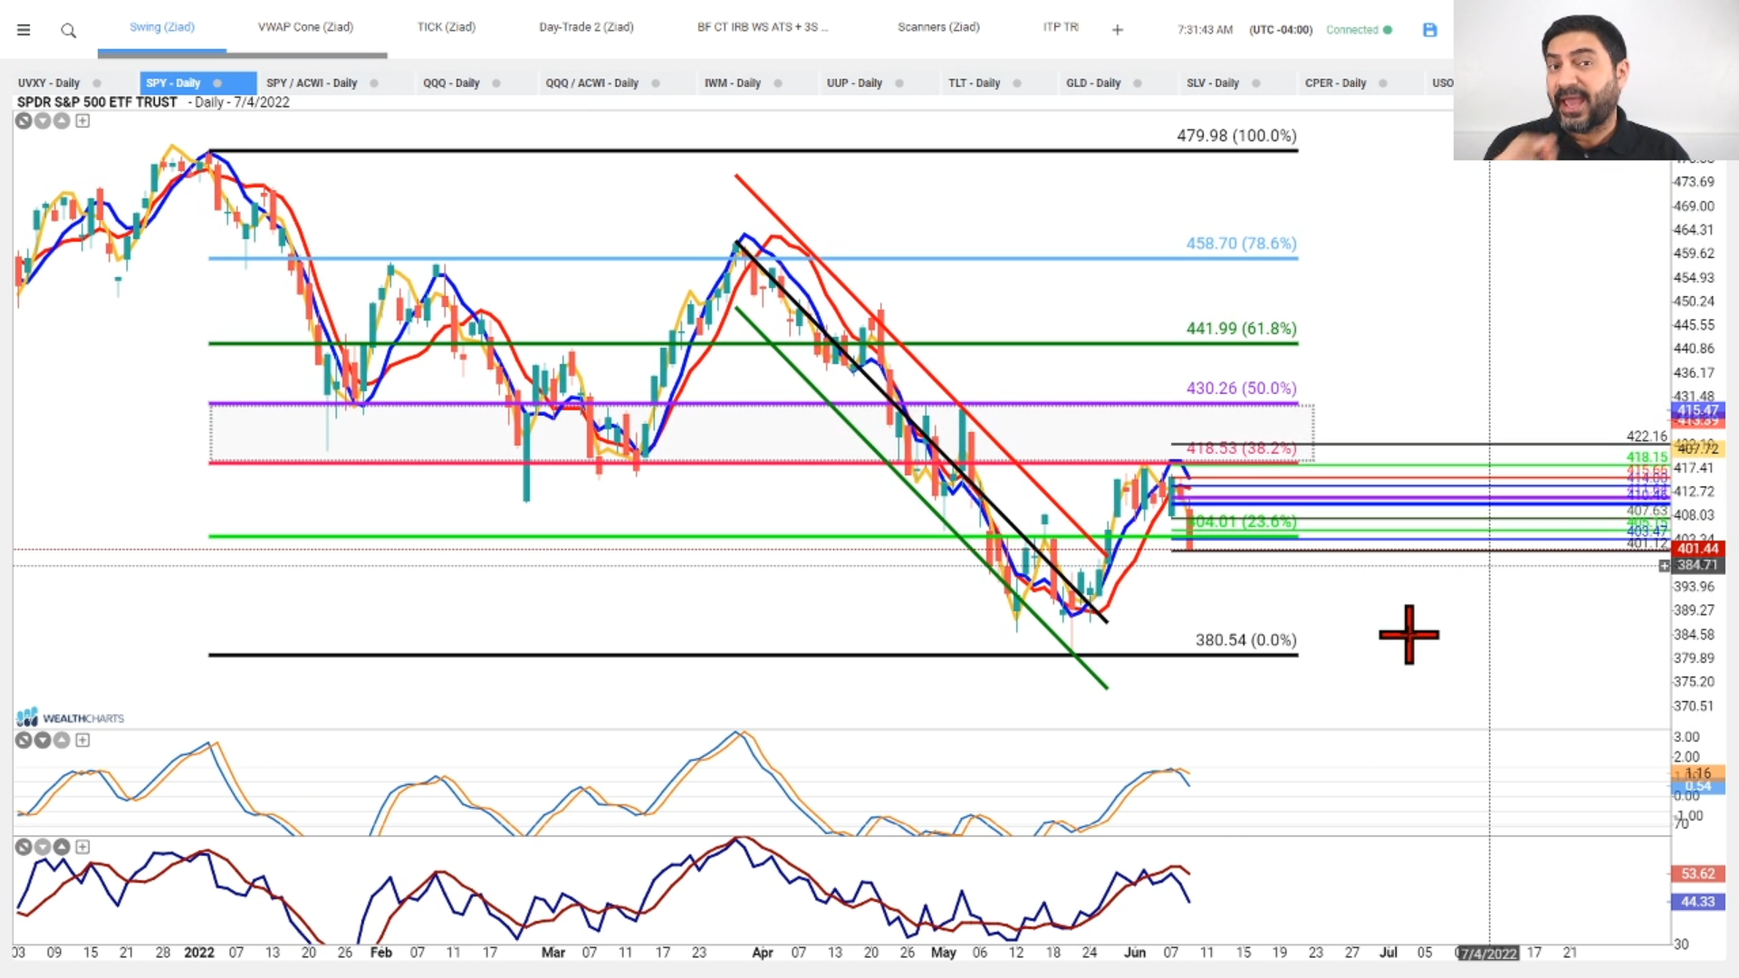Click the 441.99 (61.8%) Fibonacci label
Image resolution: width=1739 pixels, height=978 pixels.
[x=1241, y=329]
